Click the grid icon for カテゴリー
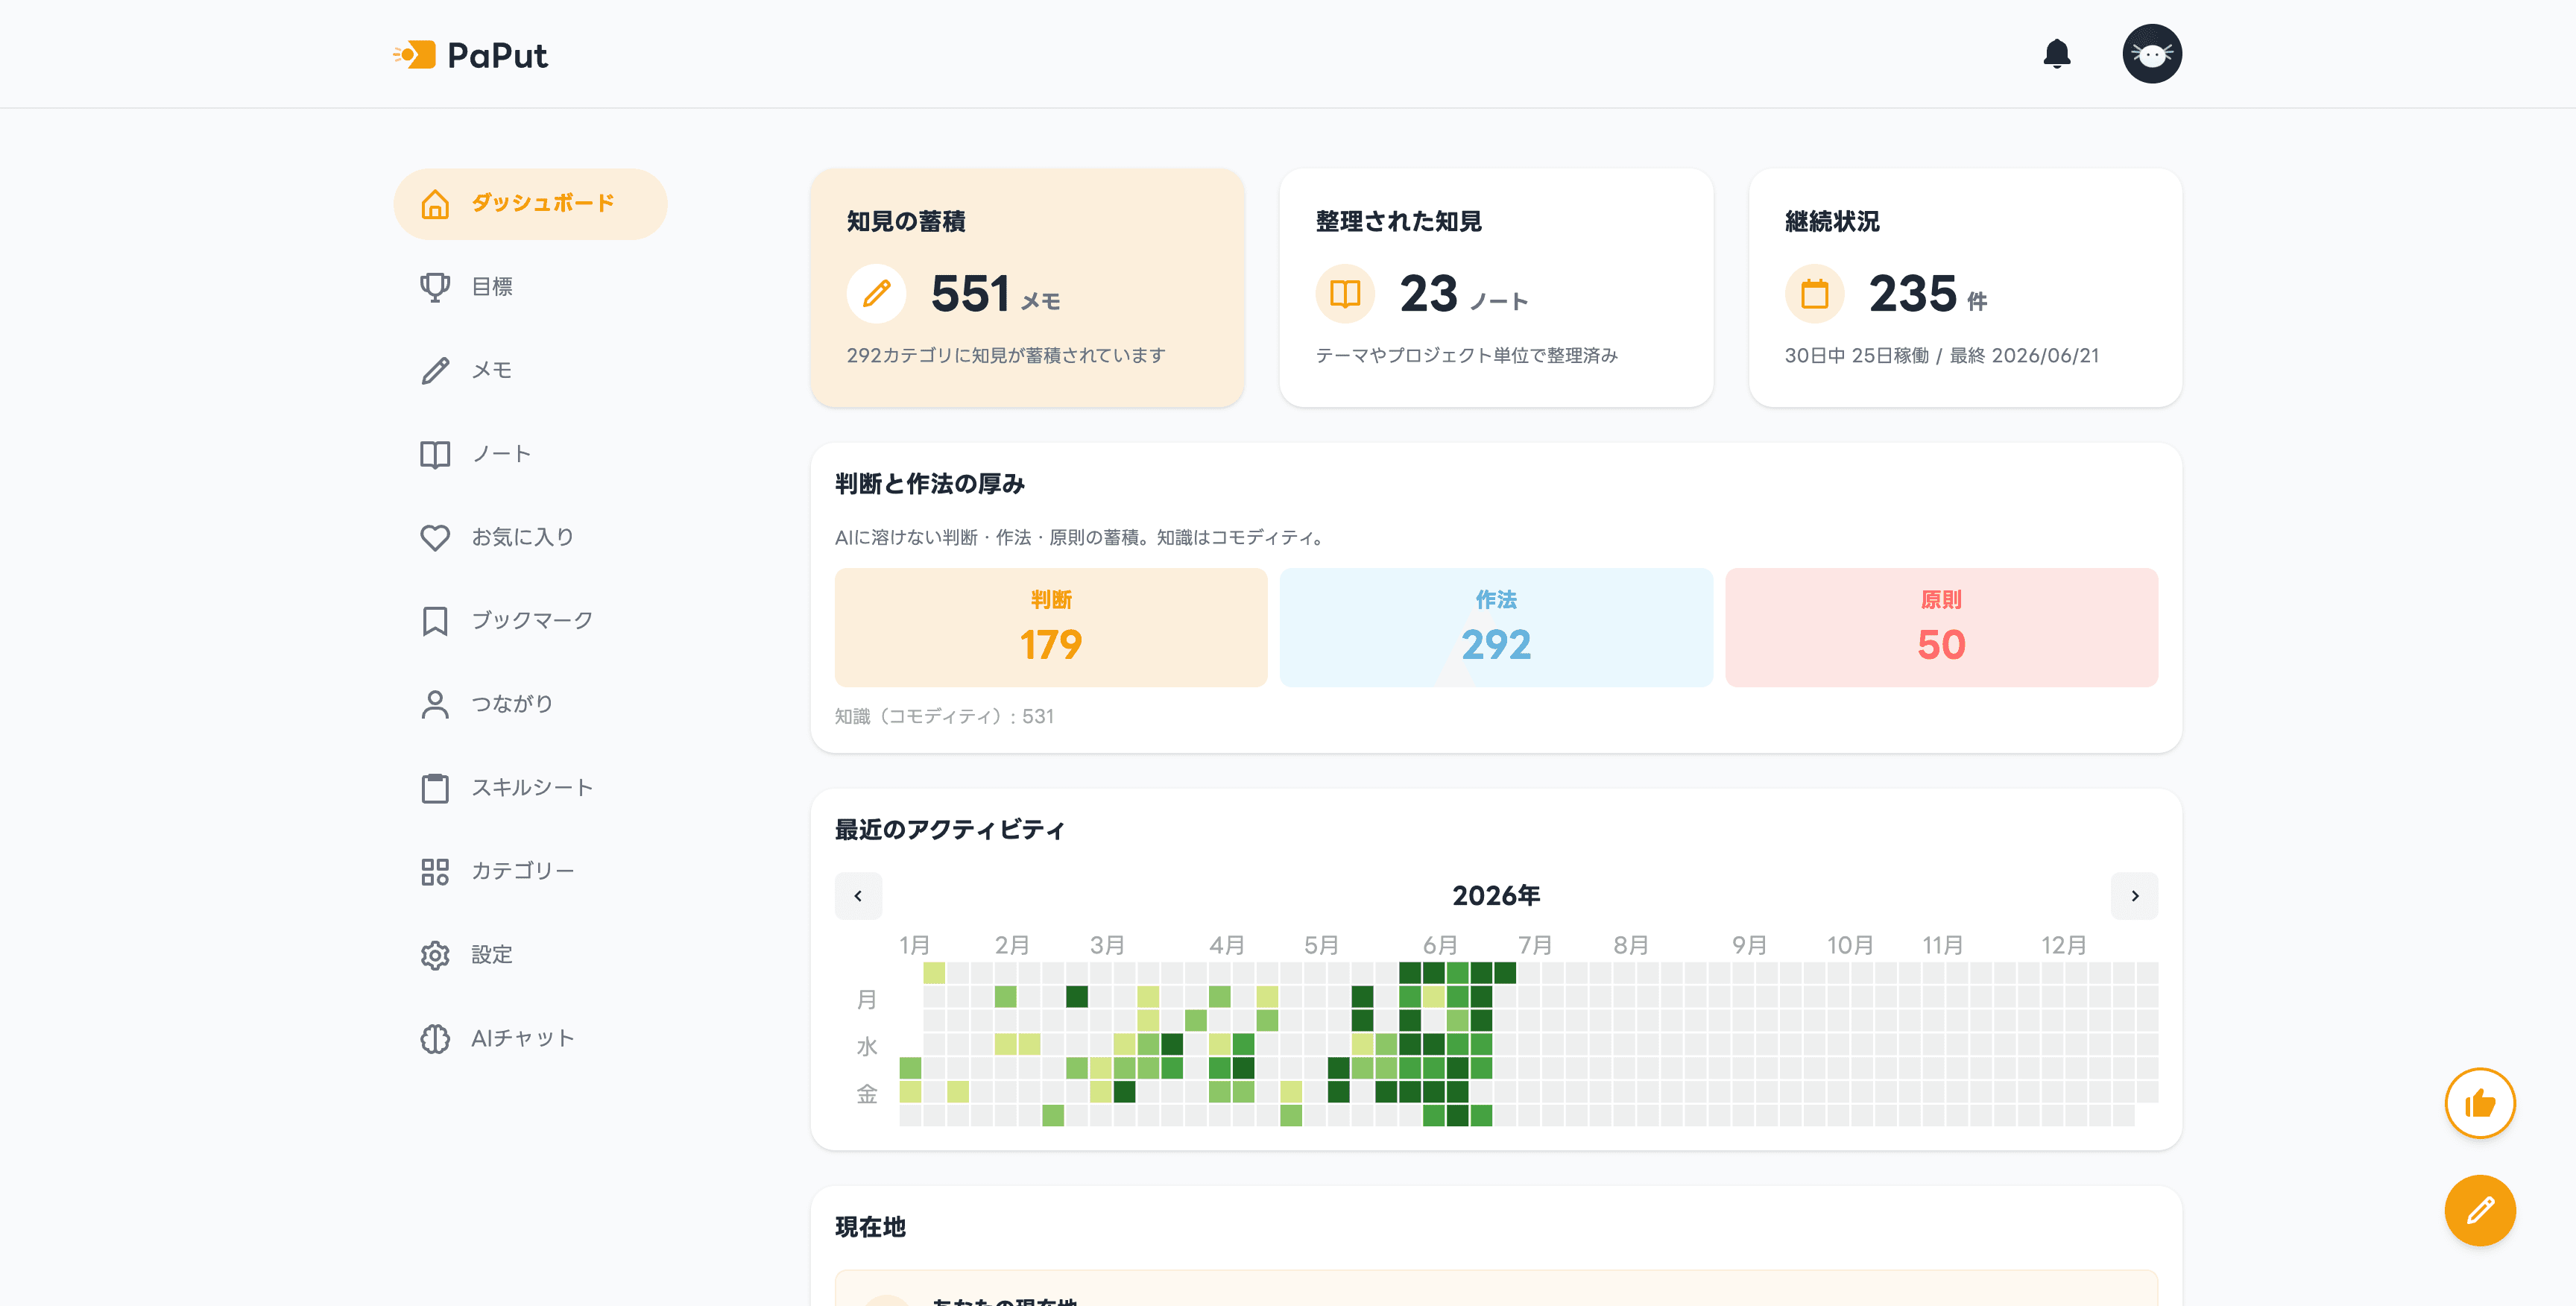Viewport: 2576px width, 1306px height. [x=435, y=871]
